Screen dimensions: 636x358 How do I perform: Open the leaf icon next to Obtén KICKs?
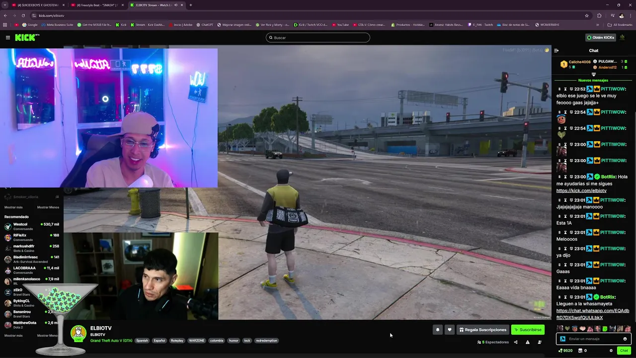pyautogui.click(x=622, y=37)
